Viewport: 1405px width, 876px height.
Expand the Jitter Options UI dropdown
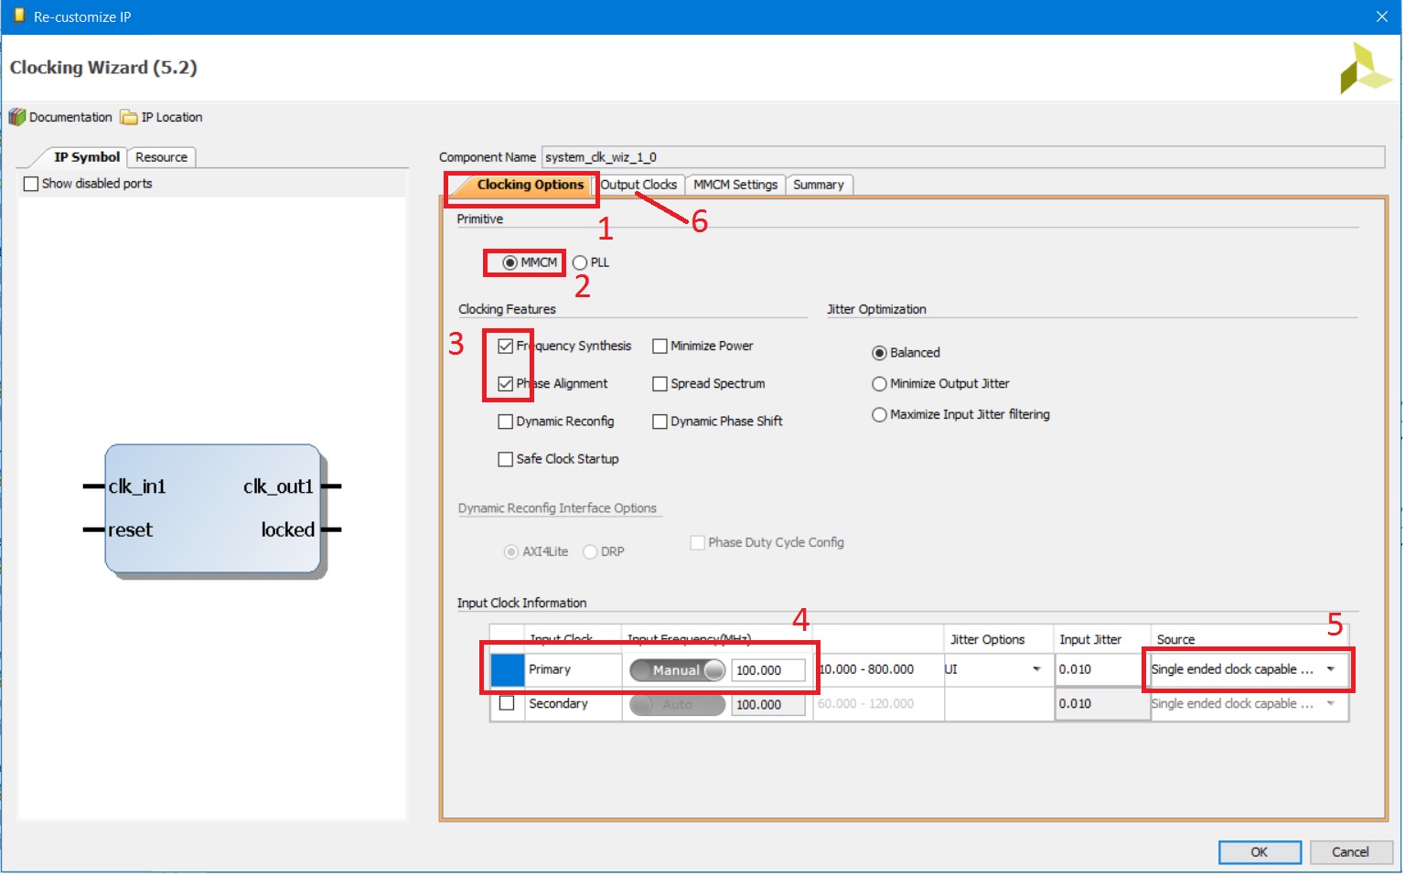pos(1035,669)
